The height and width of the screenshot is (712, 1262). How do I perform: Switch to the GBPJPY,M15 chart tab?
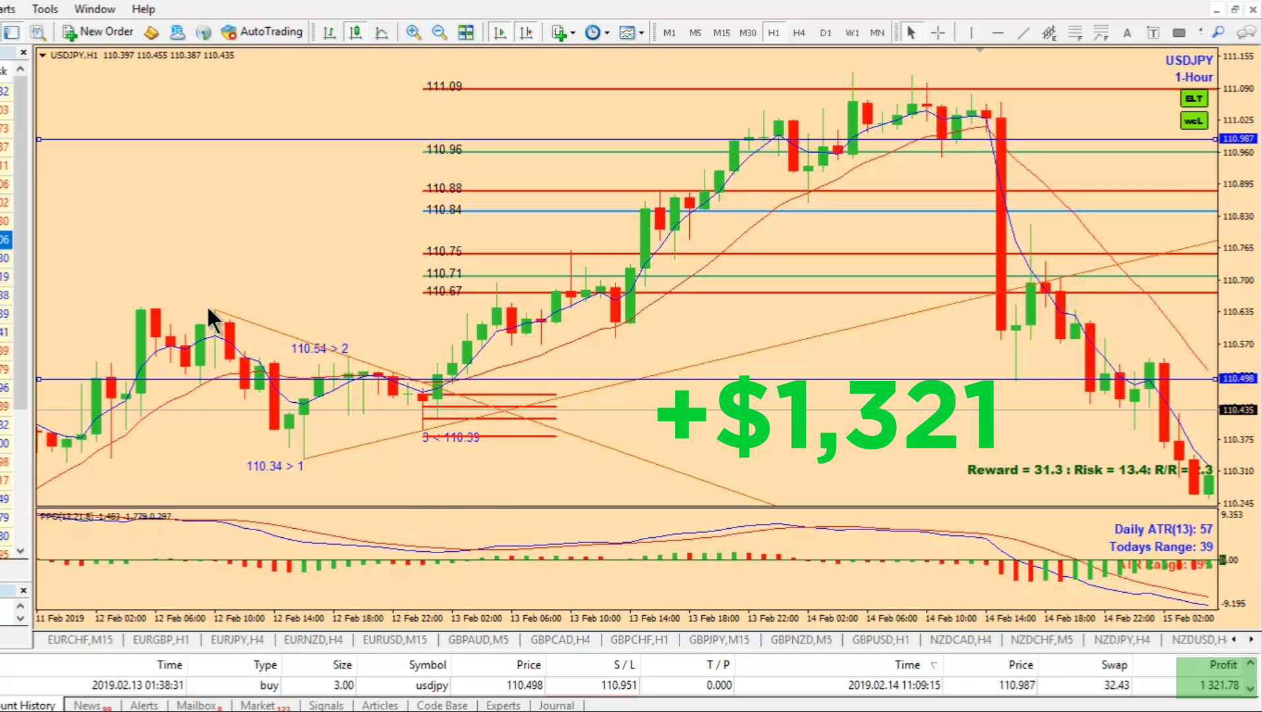tap(719, 639)
